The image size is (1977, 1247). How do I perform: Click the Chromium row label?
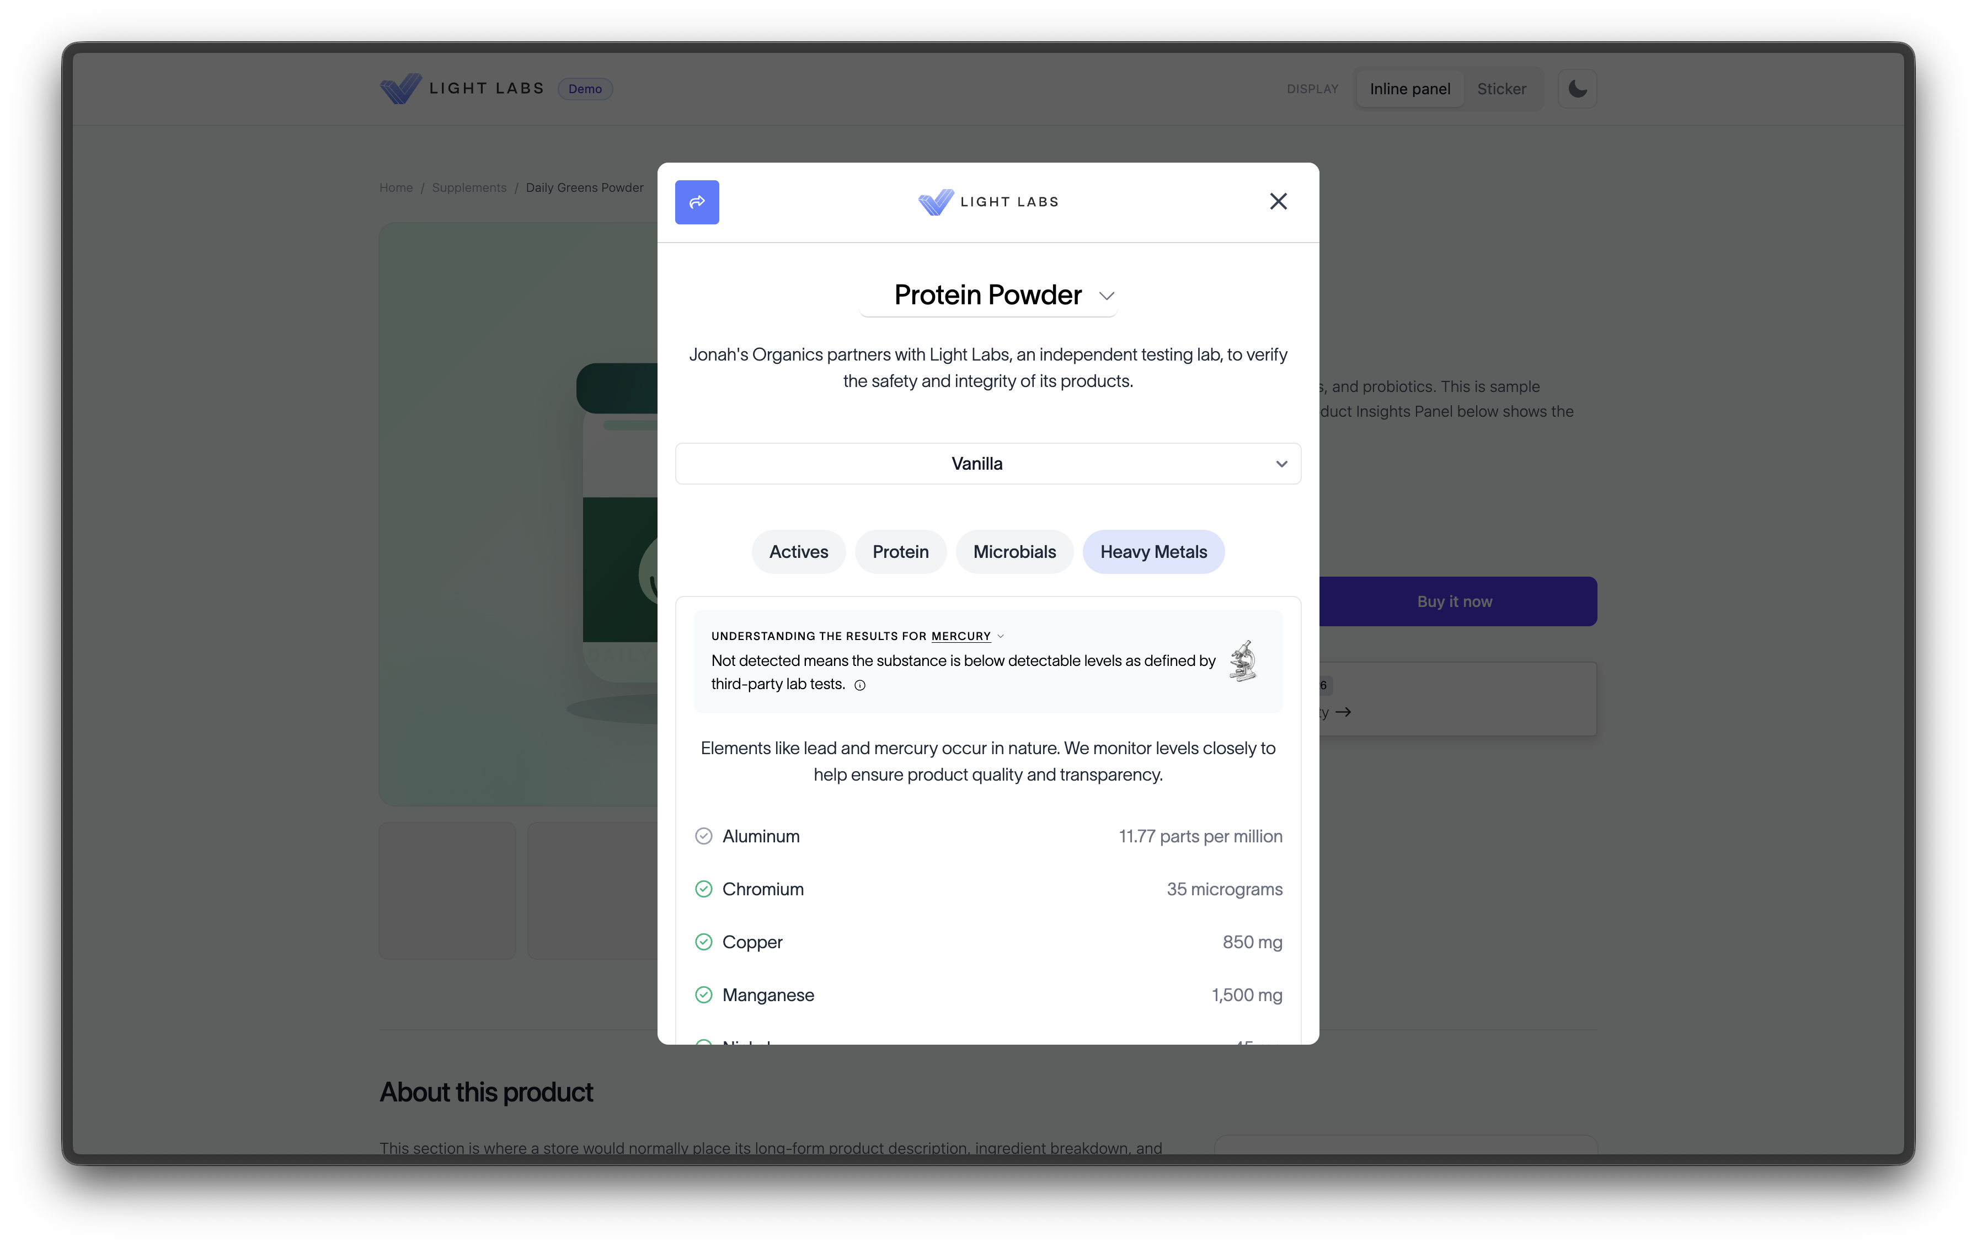point(763,889)
